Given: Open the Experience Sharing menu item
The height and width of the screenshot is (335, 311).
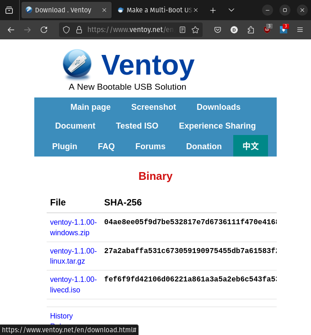Looking at the screenshot, I should [x=217, y=126].
